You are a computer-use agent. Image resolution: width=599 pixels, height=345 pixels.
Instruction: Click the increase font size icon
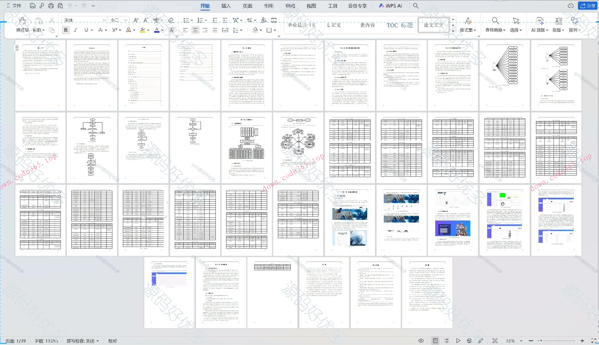[x=136, y=20]
